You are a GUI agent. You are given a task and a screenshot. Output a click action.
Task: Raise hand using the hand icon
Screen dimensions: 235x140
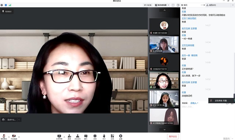[x=104, y=137]
